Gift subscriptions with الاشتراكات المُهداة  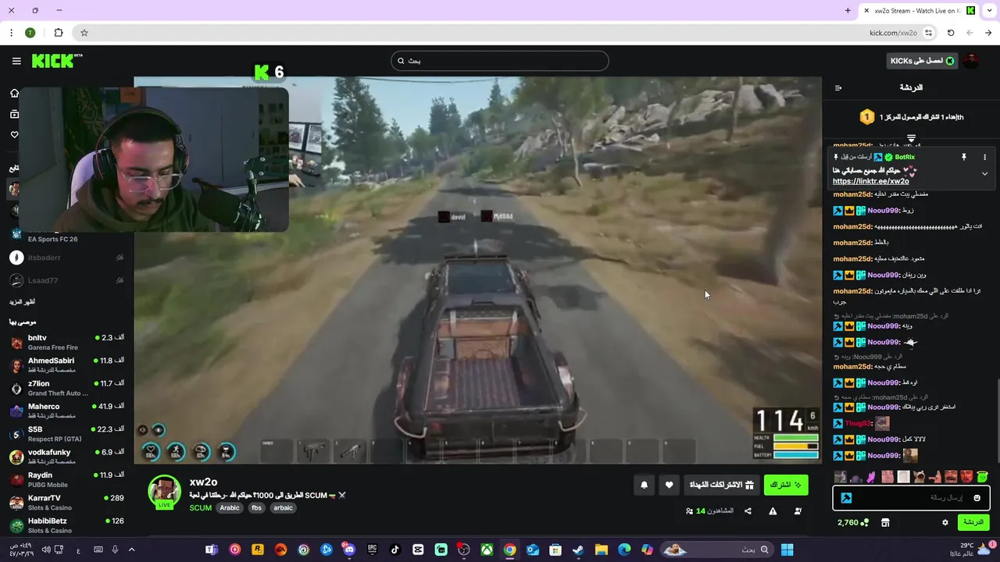pos(721,486)
